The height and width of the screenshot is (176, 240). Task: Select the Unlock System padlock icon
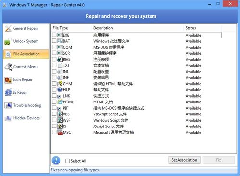point(8,41)
